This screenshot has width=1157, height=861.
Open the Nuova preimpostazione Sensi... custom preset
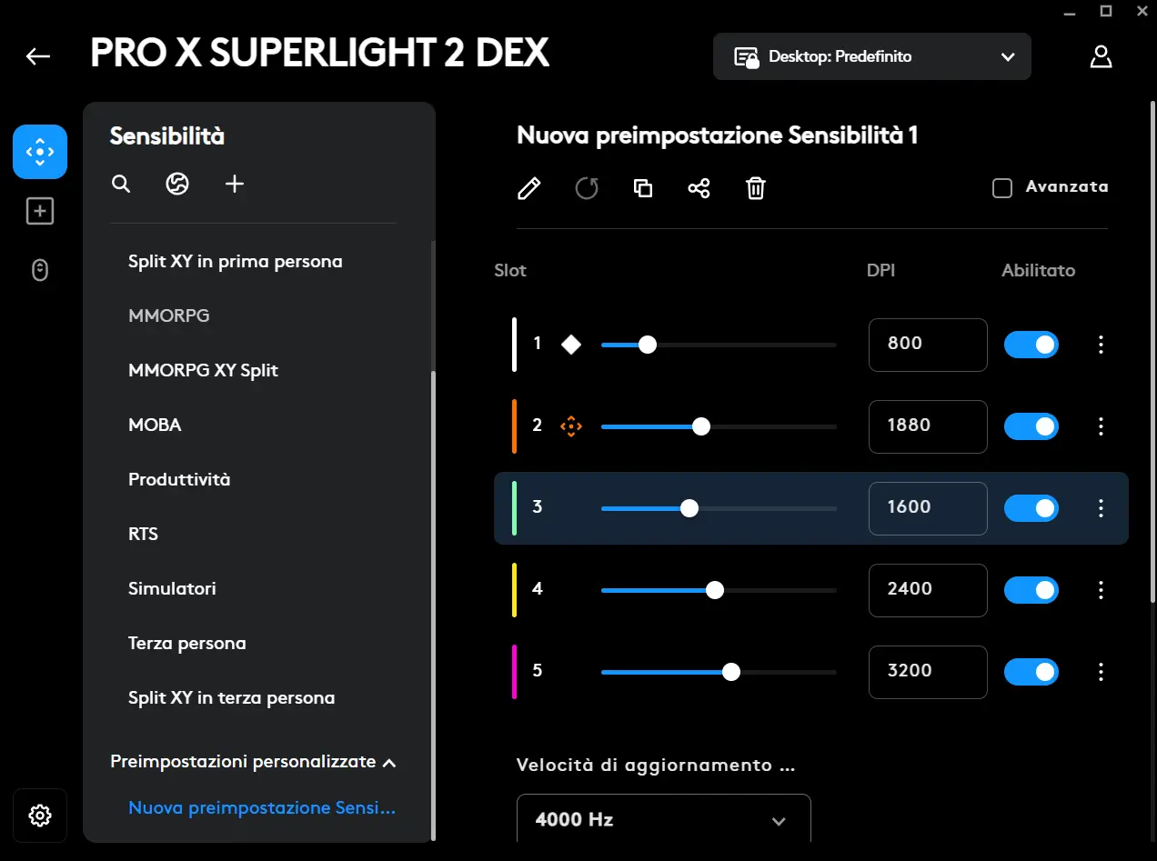click(x=262, y=808)
